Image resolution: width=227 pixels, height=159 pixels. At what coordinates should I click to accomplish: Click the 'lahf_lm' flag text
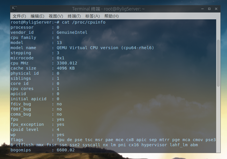pos(179,145)
